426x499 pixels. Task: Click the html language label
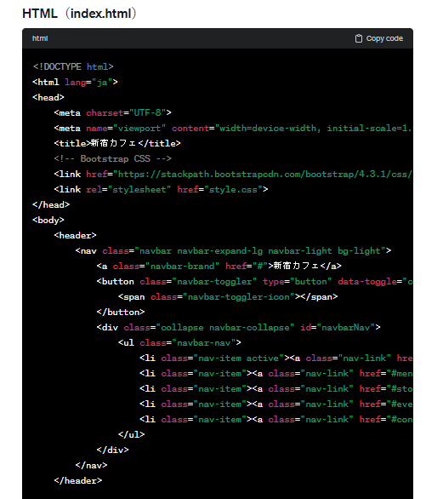click(x=40, y=38)
